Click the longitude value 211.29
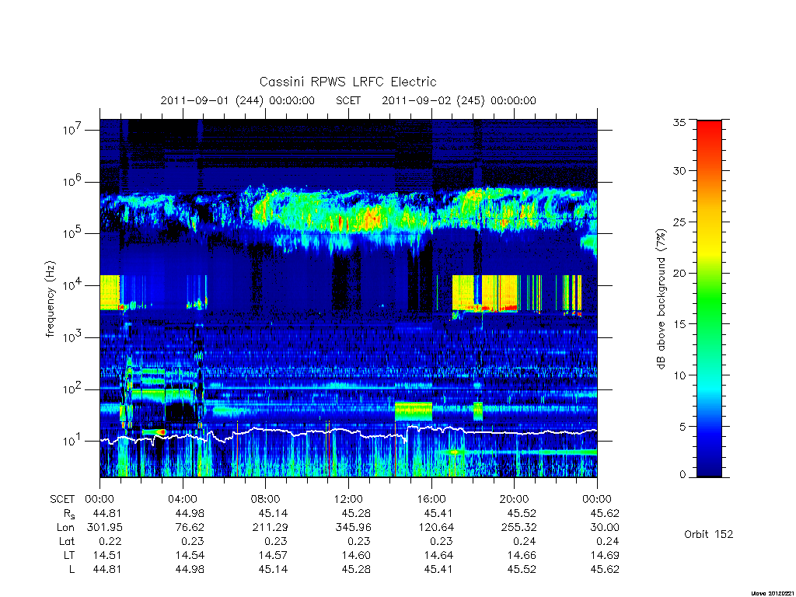Image resolution: width=796 pixels, height=597 pixels. tap(270, 528)
